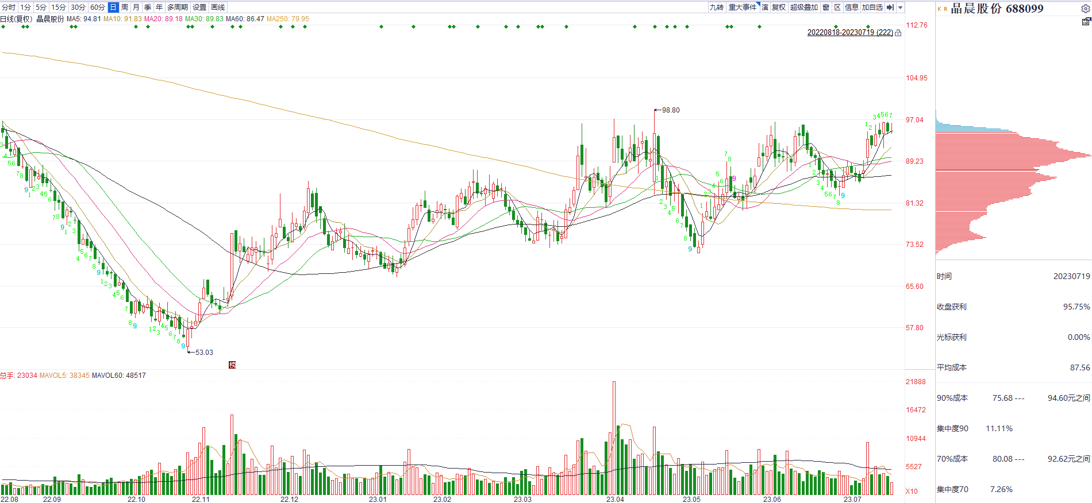Click the MA60: 86.47 indicator label

(x=245, y=19)
